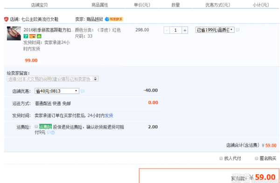Click the 单价(元) column header
This screenshot has width=280, height=183.
point(142,5)
